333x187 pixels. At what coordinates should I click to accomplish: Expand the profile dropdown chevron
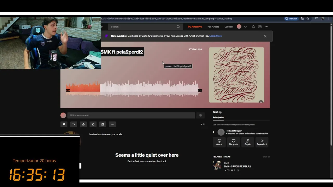(245, 27)
